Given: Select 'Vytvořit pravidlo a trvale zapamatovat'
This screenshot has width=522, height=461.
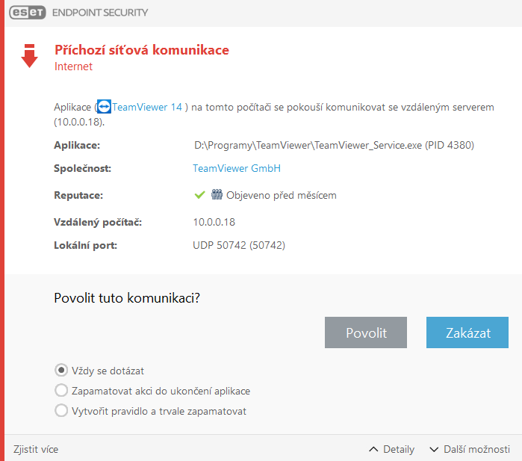Looking at the screenshot, I should click(61, 410).
